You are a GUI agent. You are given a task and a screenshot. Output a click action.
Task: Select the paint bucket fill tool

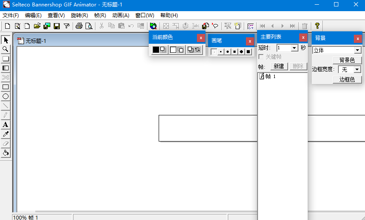(x=6, y=153)
